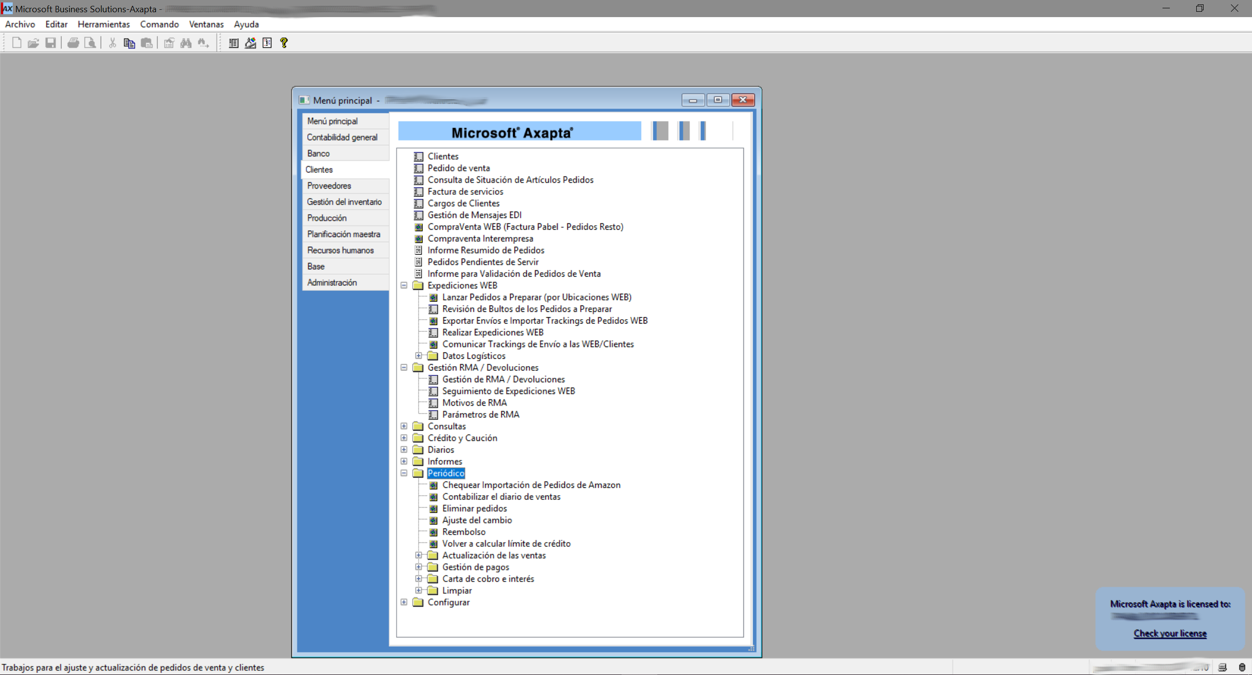The width and height of the screenshot is (1252, 675).
Task: Click the Microsoft Axapta blue banner
Action: [x=519, y=132]
